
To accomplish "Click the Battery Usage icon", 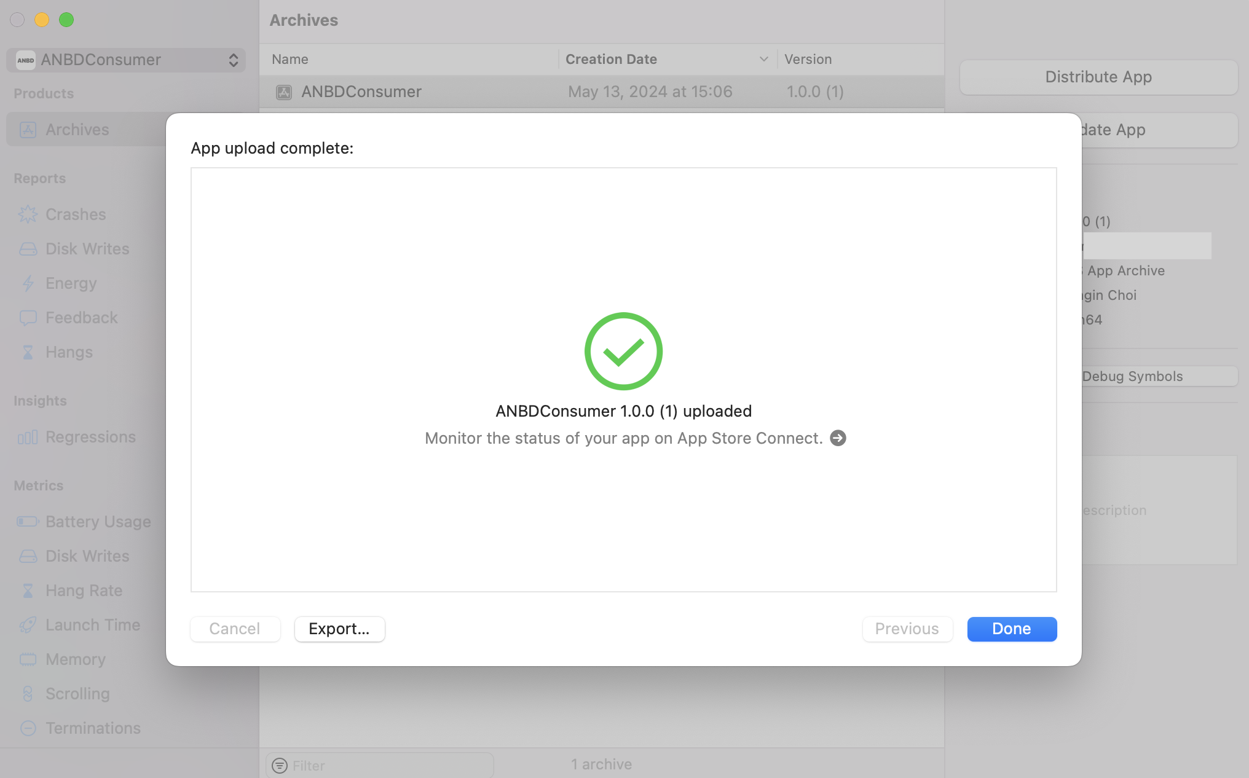I will (28, 522).
